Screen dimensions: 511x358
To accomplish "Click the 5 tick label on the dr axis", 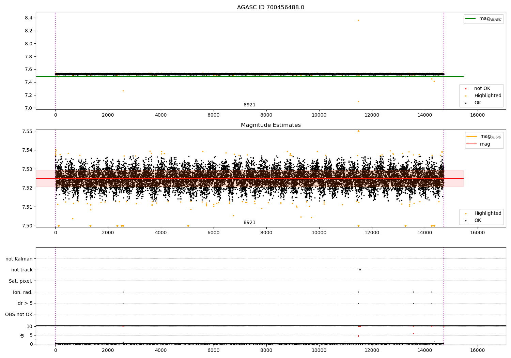I will [x=31, y=335].
